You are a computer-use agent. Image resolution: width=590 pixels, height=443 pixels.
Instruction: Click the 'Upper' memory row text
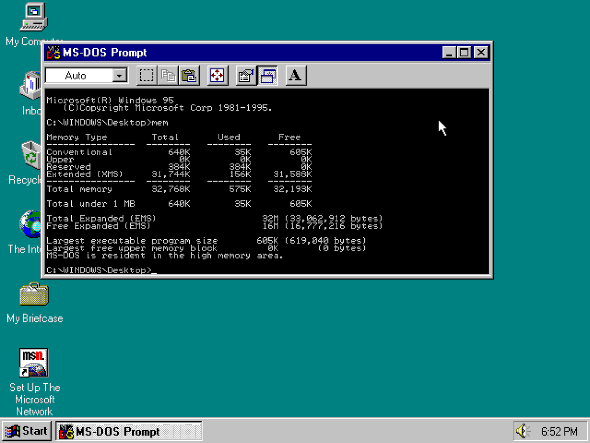point(60,159)
